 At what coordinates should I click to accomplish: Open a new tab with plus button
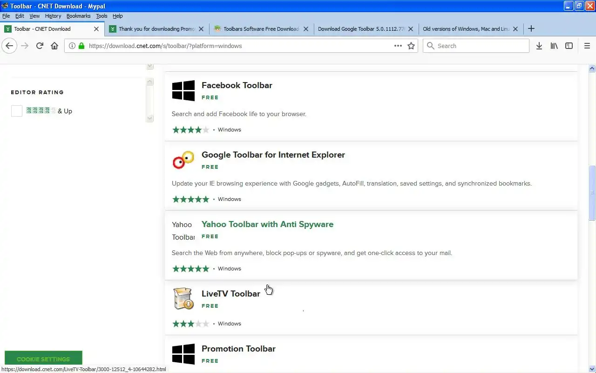coord(531,28)
